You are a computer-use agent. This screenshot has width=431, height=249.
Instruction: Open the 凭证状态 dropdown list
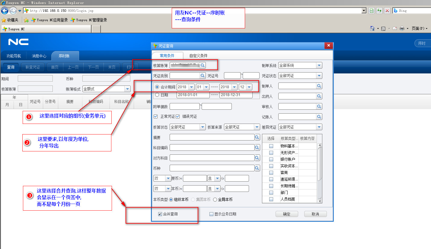coord(319,76)
